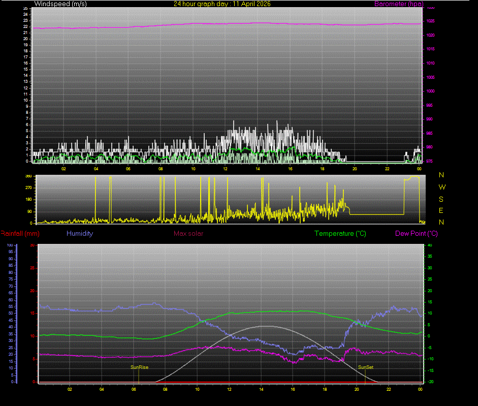Select the Rainfall (mm) legend entry

point(19,233)
